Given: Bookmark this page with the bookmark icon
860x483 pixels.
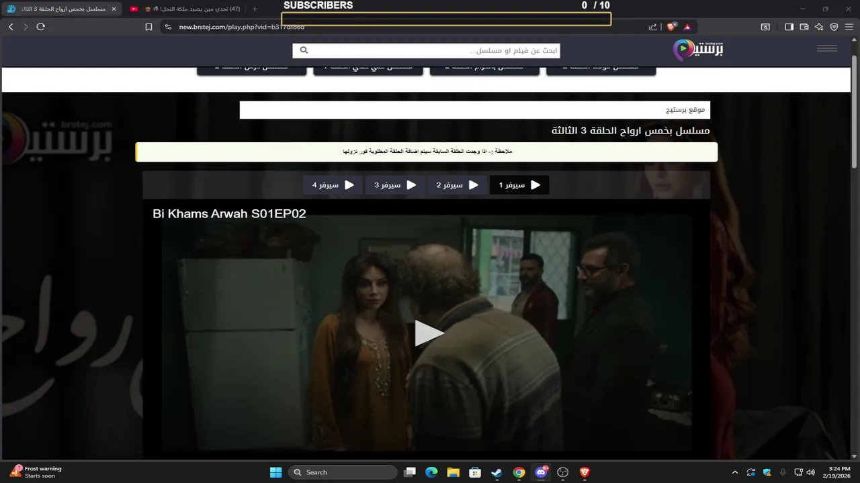Looking at the screenshot, I should coord(148,27).
